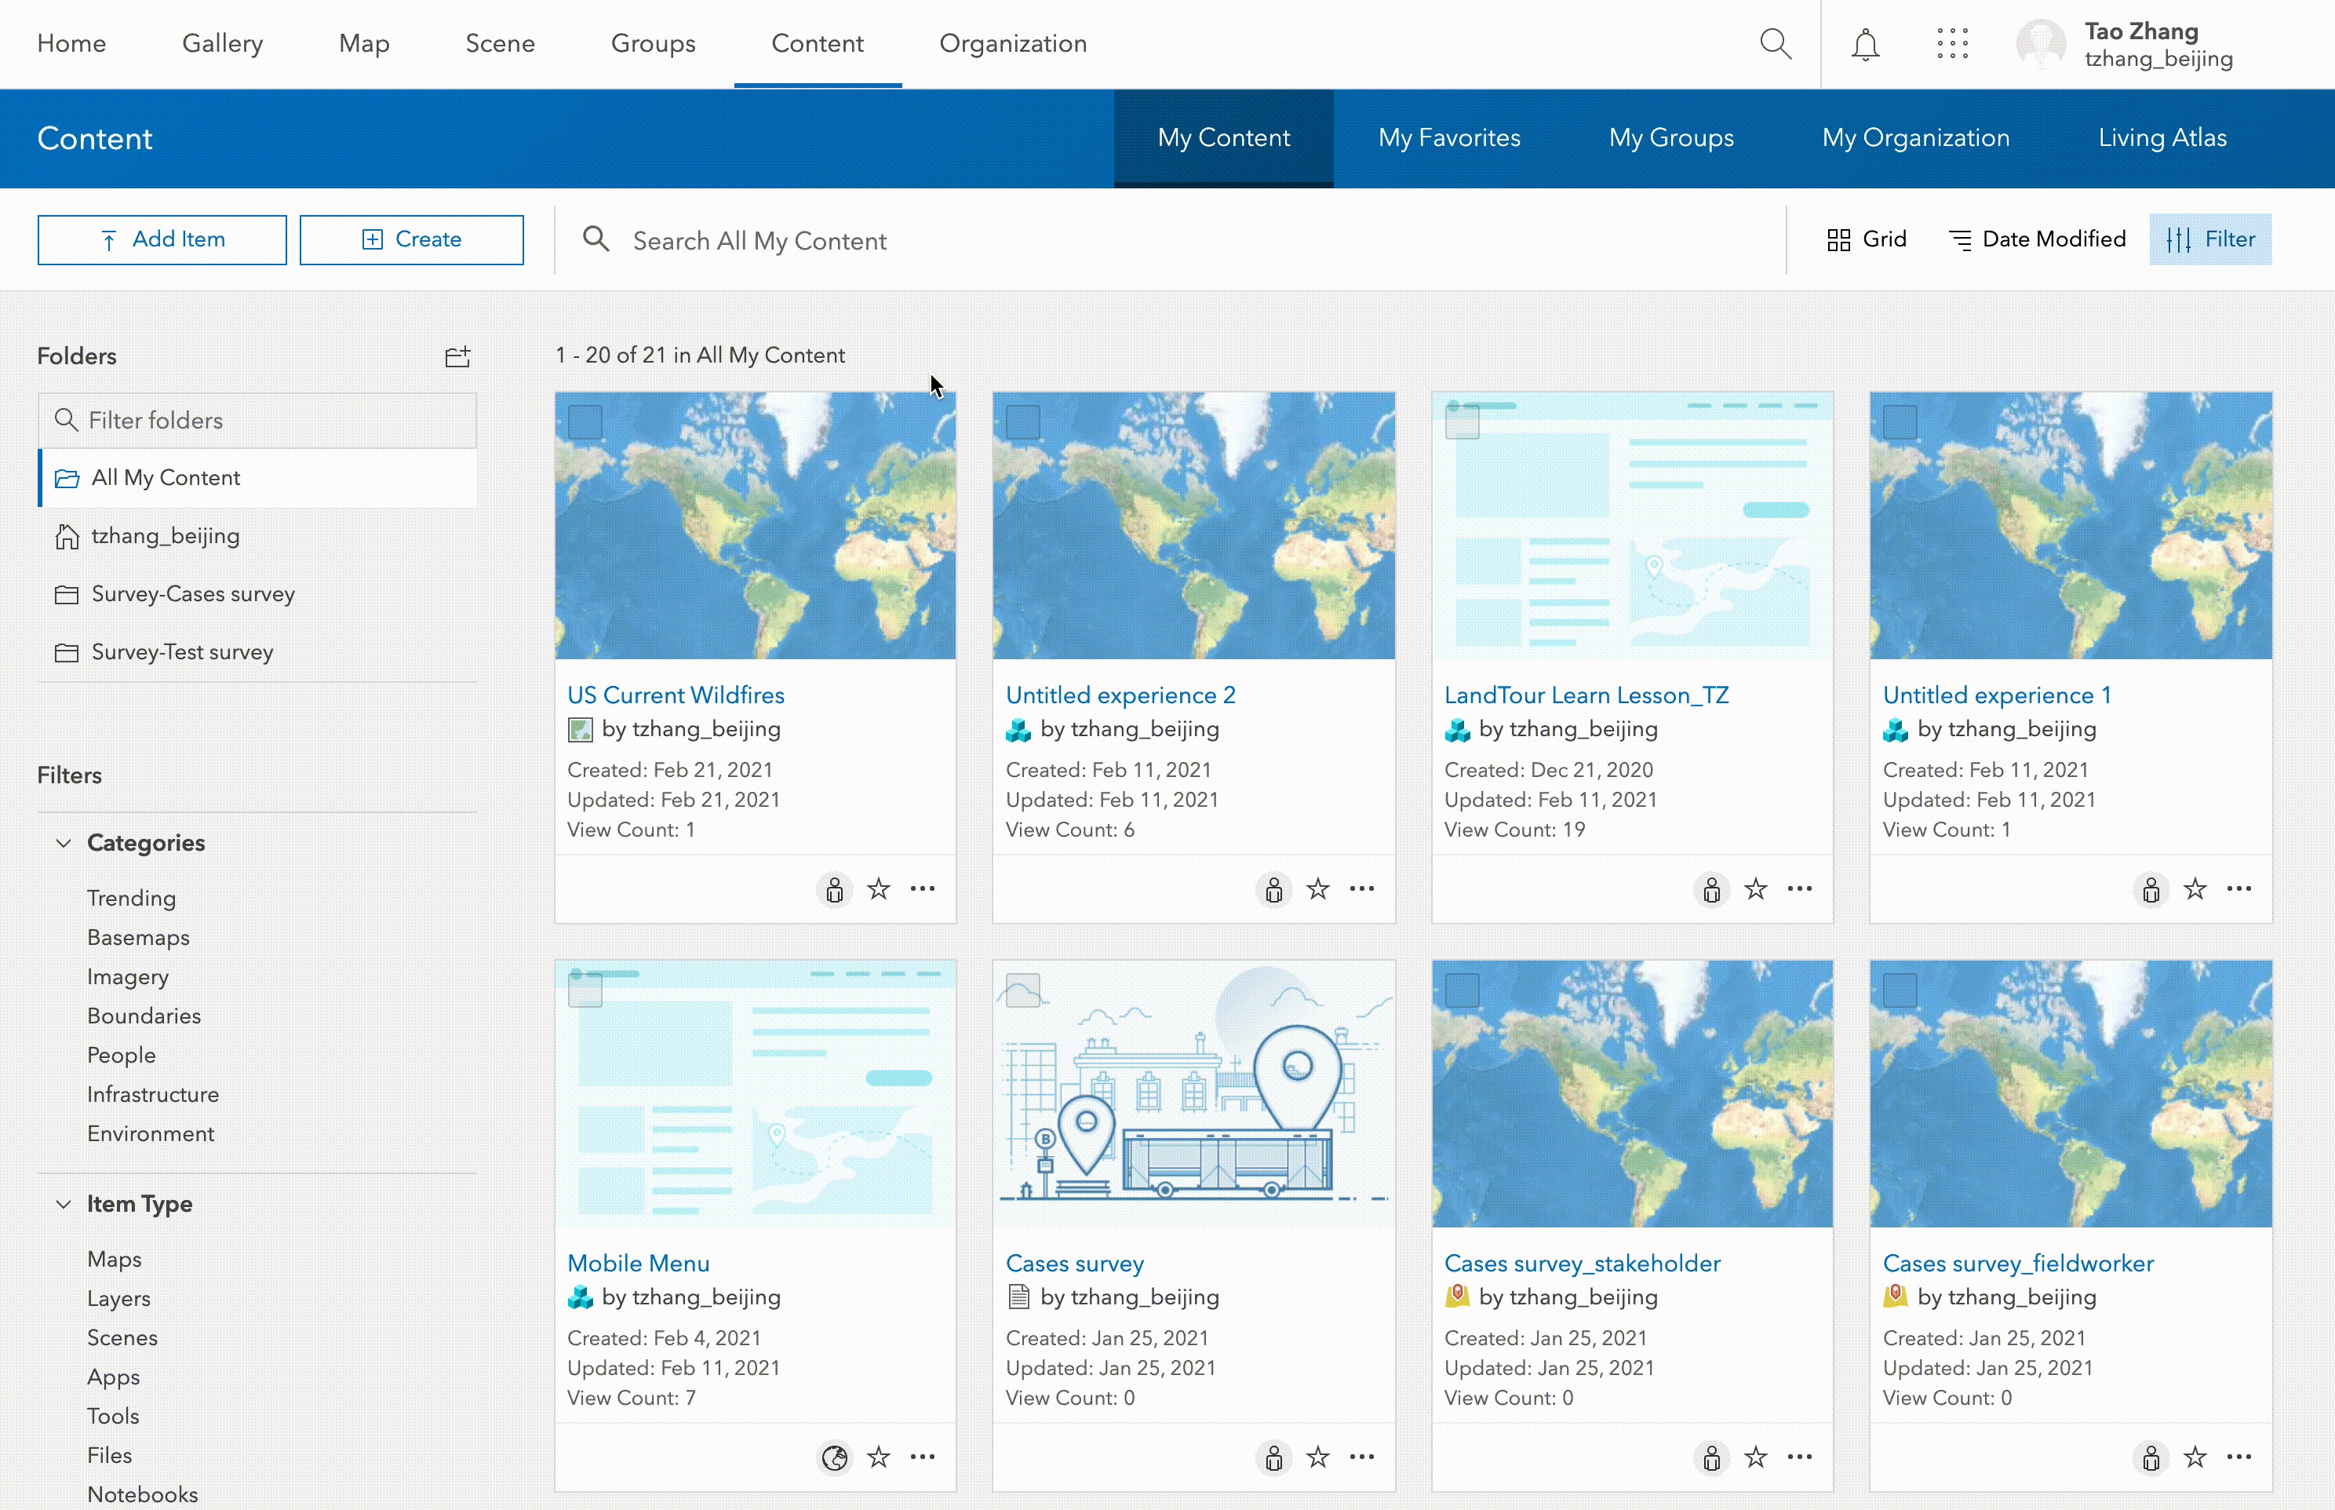Open the app launcher grid icon
The width and height of the screenshot is (2335, 1510).
[x=1951, y=44]
